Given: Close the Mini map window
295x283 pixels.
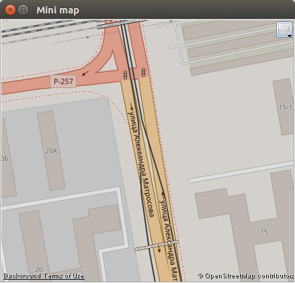Looking at the screenshot, I should [10, 10].
